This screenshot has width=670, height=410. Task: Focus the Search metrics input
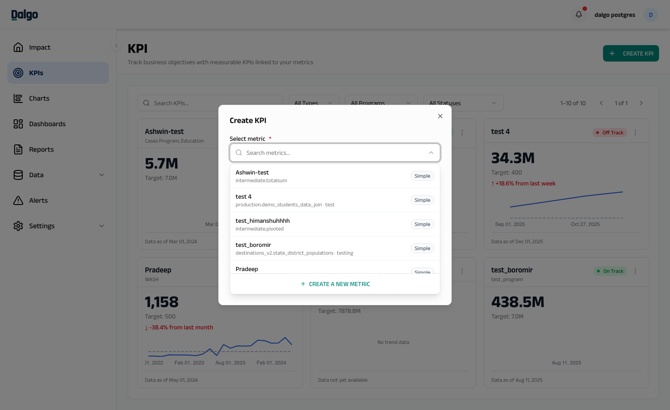pos(335,153)
